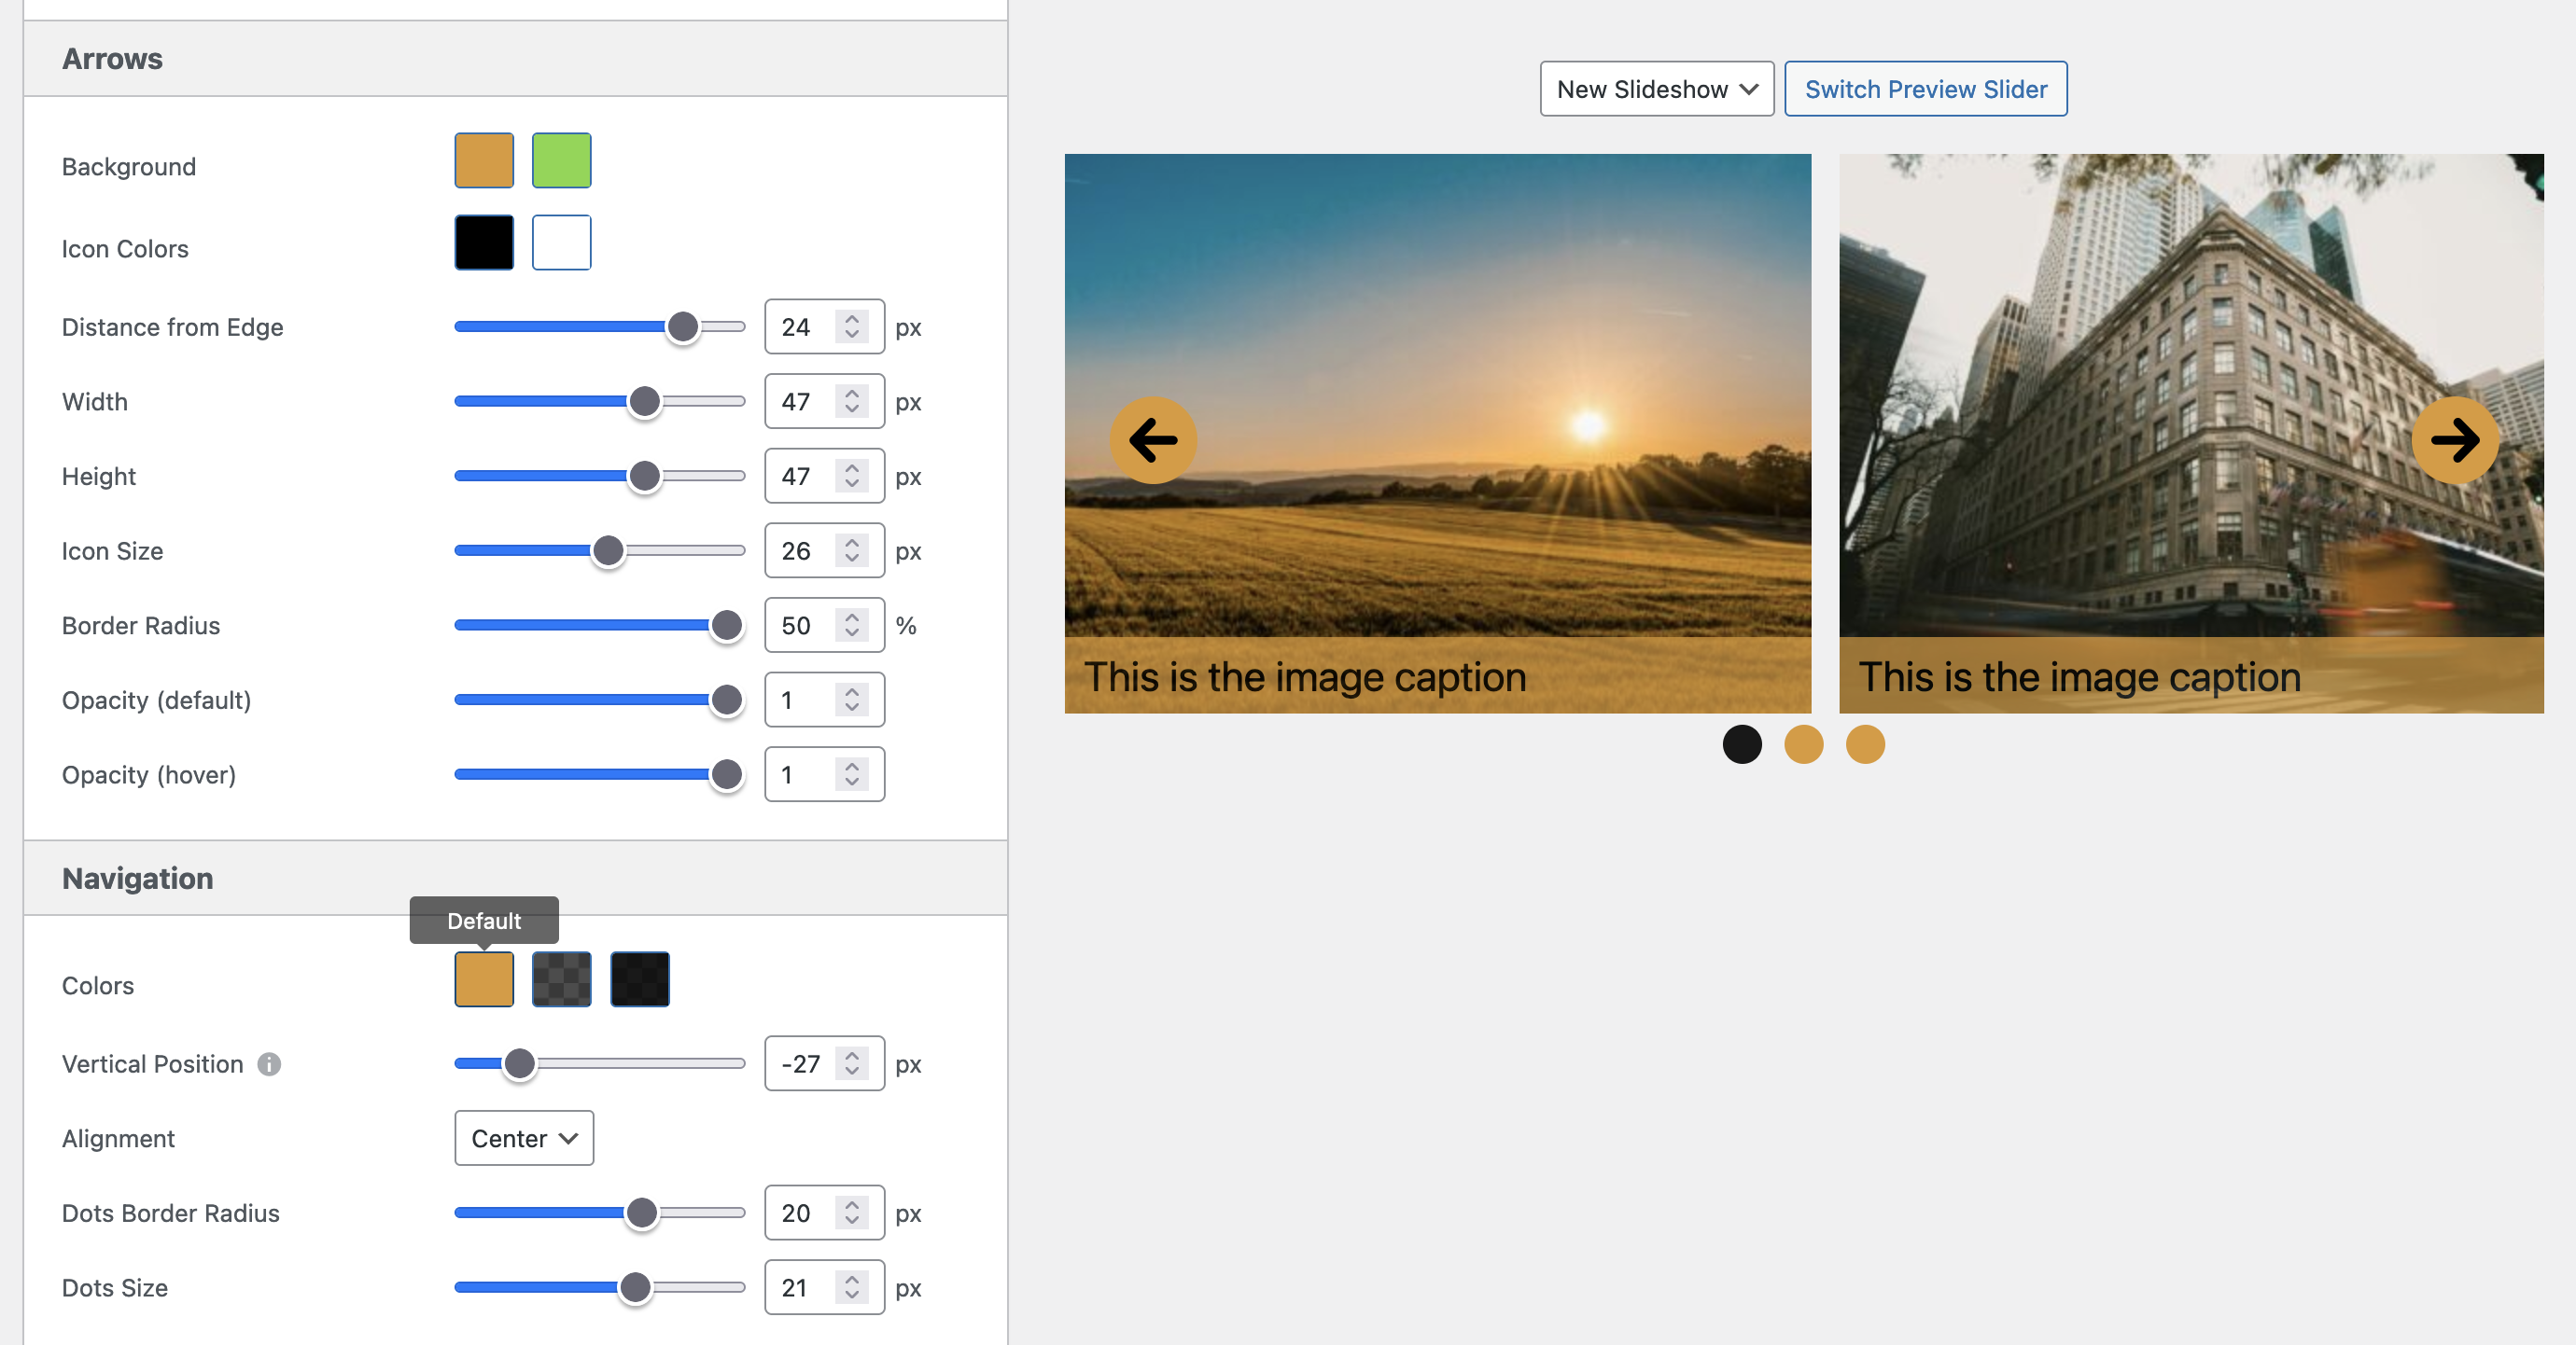
Task: Click the Border Radius slider handle
Action: click(x=726, y=626)
